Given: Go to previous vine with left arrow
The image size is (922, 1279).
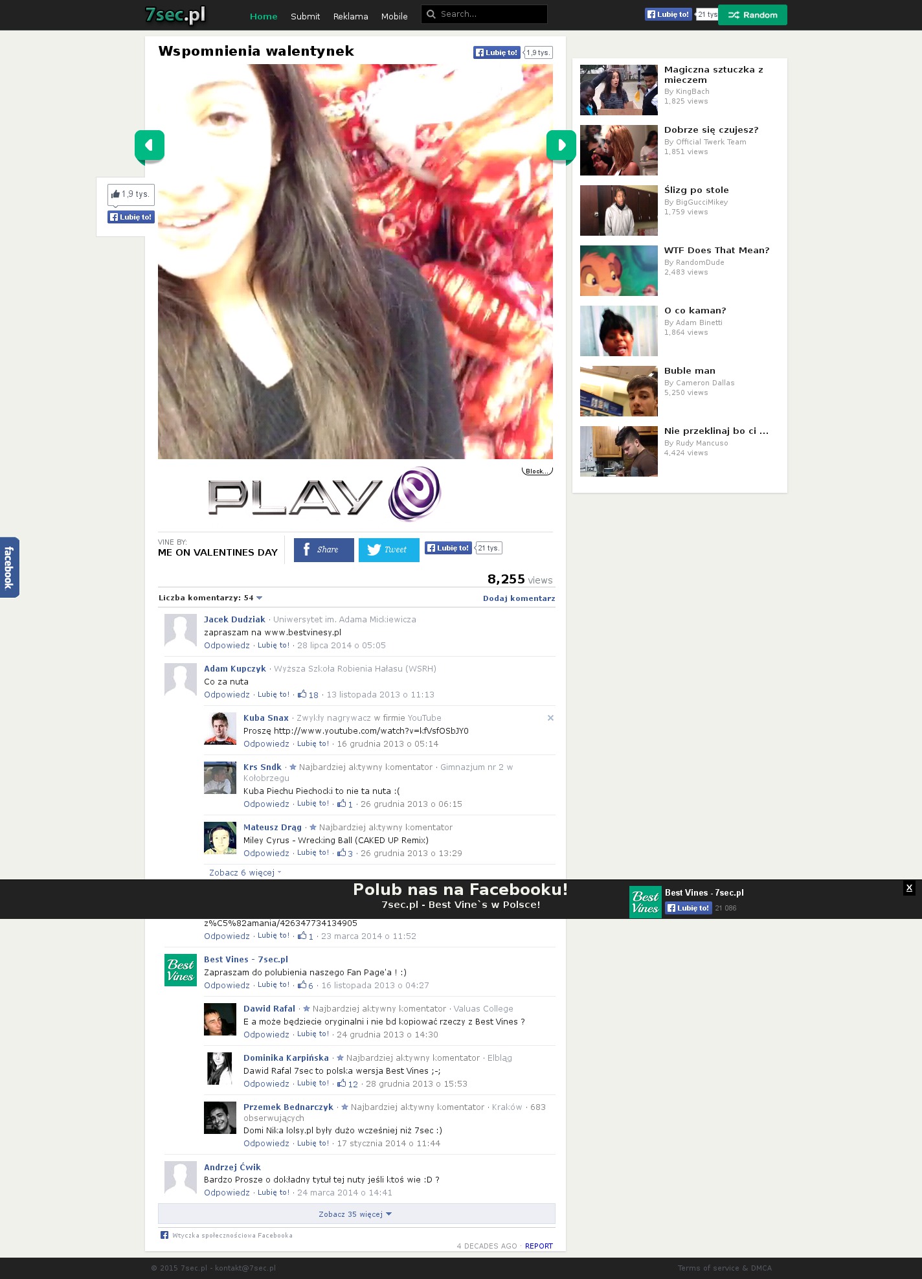Looking at the screenshot, I should click(150, 145).
